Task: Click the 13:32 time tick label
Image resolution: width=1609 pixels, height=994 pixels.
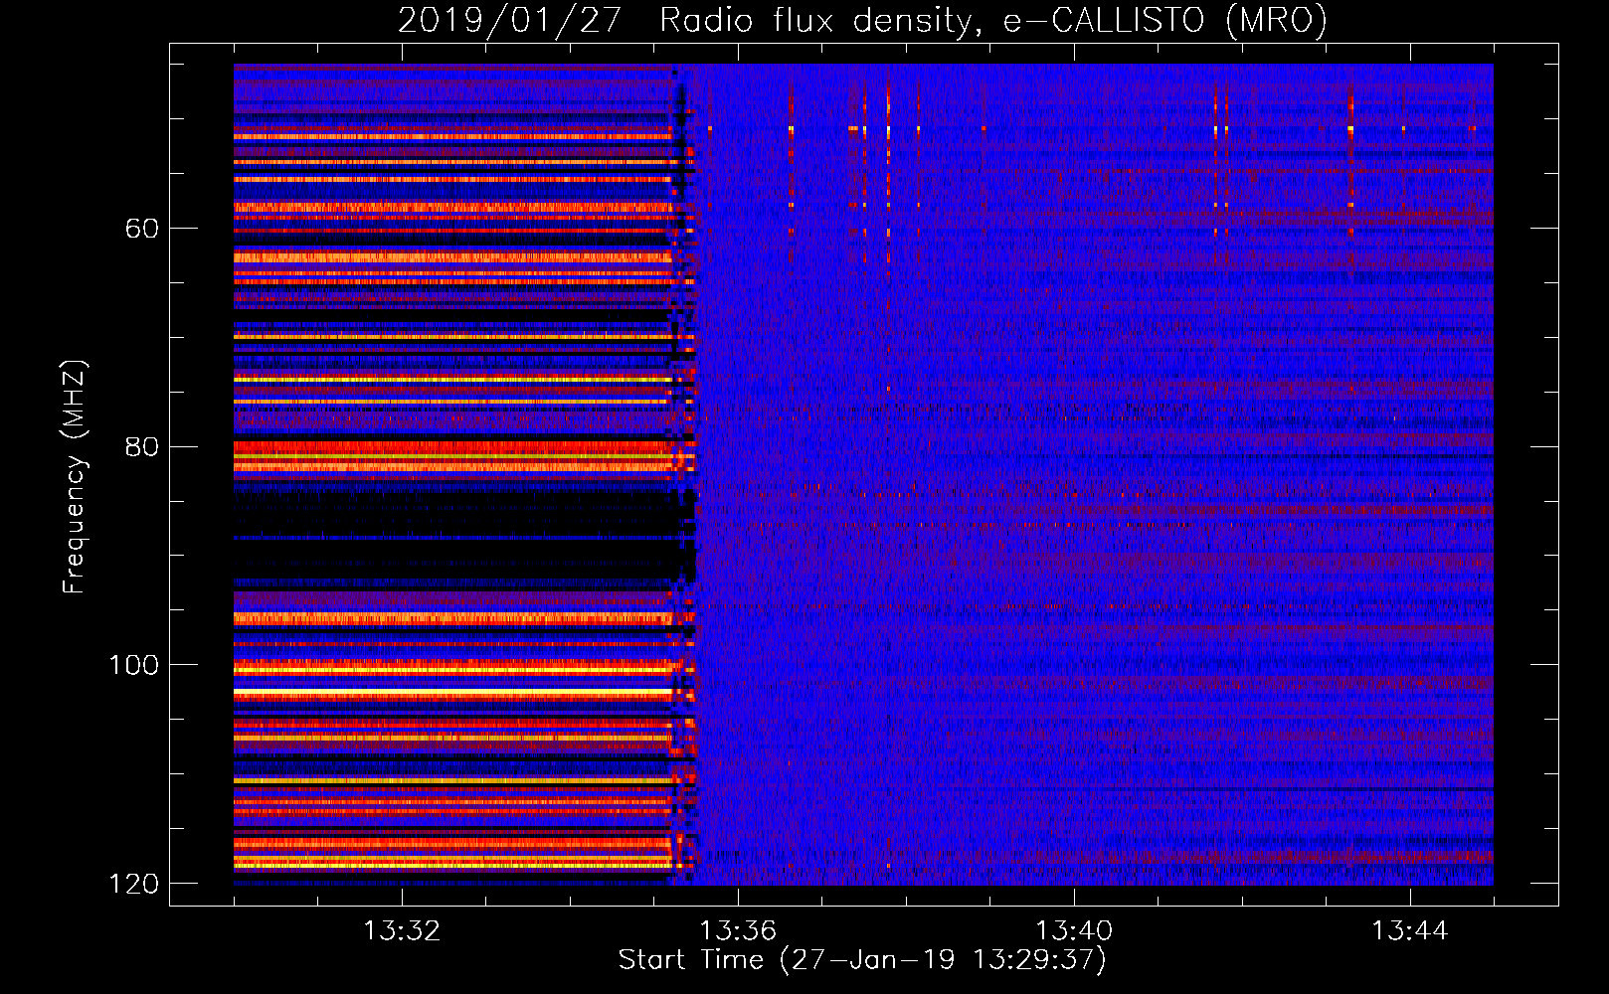Action: point(402,931)
